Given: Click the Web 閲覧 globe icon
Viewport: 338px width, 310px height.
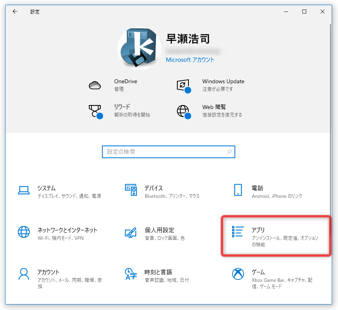Looking at the screenshot, I should (x=184, y=111).
